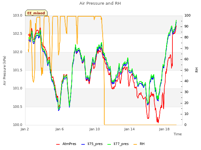Click the orange RH legend swatch
Viewport: 201px width, 150px height.
135,144
